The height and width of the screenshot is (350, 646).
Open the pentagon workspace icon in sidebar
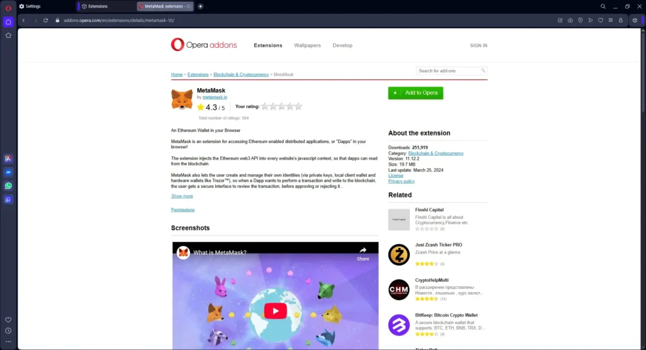click(8, 35)
